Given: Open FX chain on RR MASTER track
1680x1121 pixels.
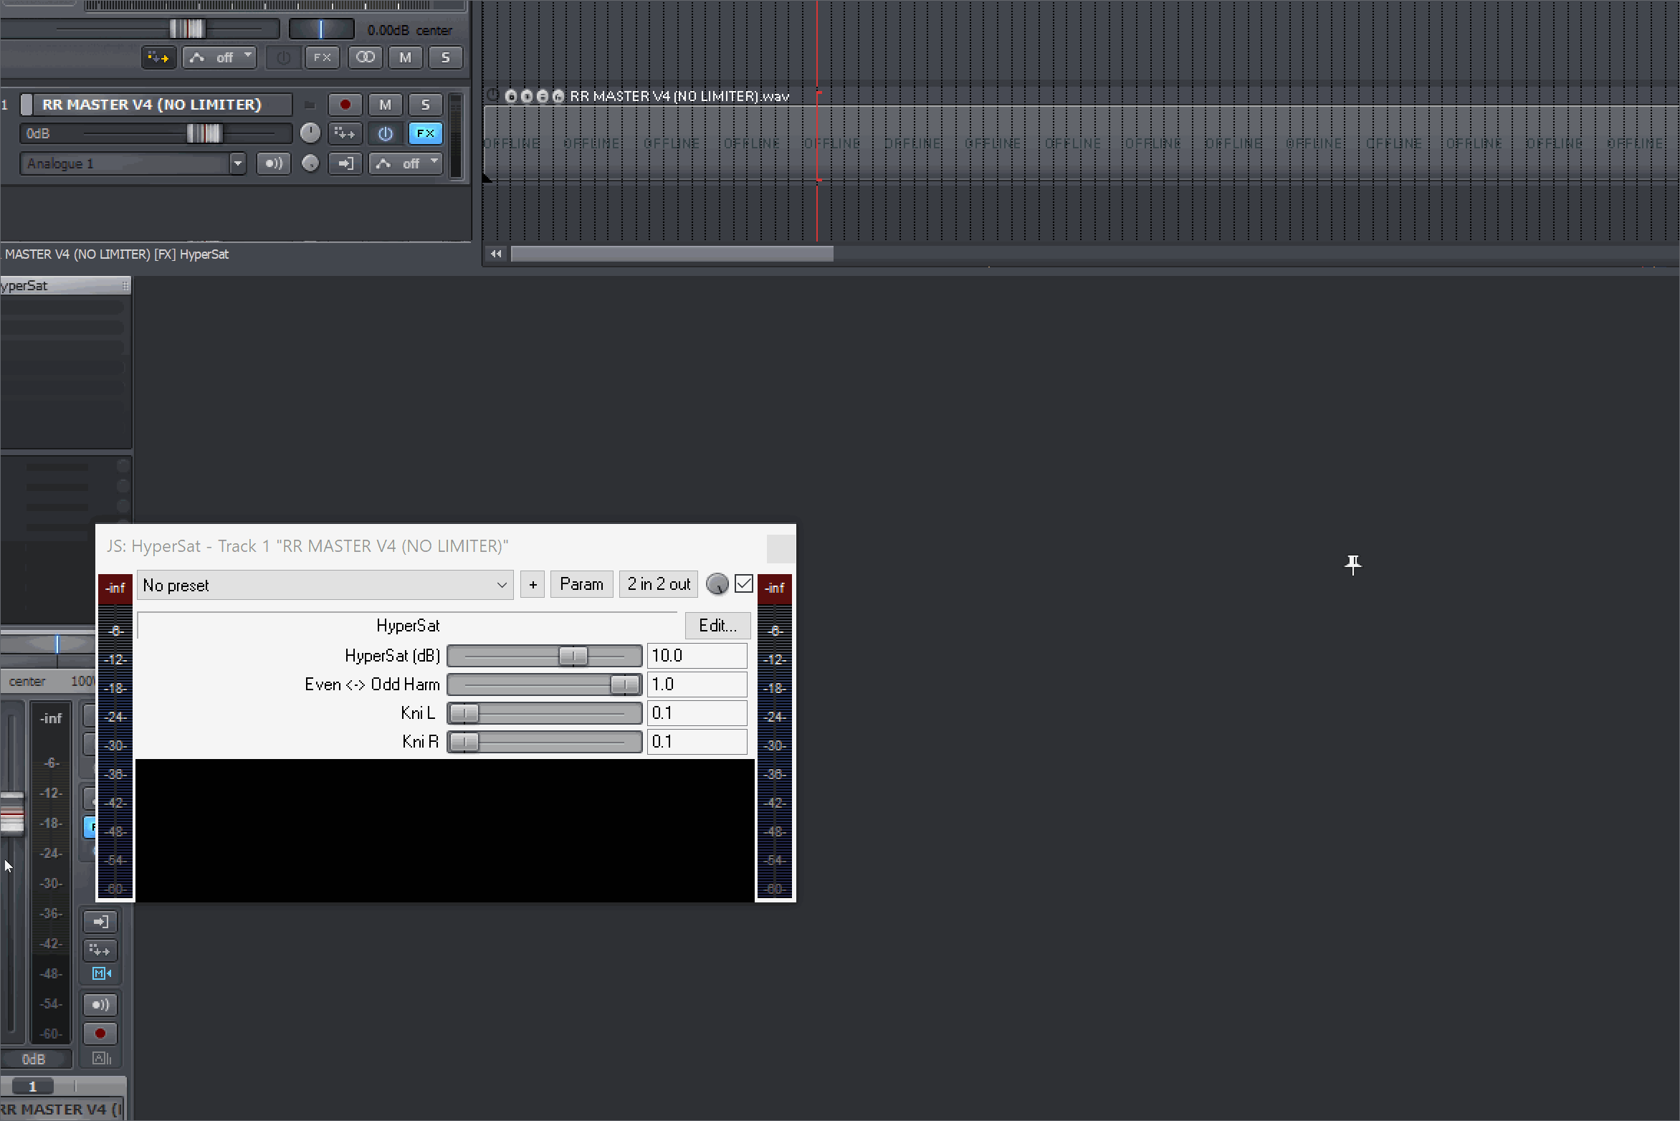Looking at the screenshot, I should [425, 133].
